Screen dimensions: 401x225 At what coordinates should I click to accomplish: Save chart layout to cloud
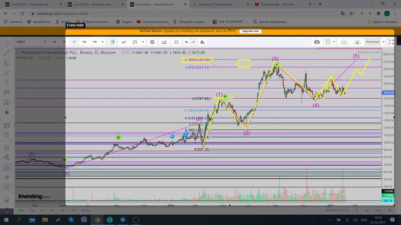coord(357,42)
